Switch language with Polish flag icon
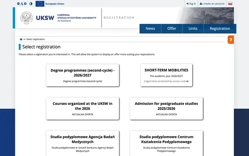249x156 pixels. click(230, 4)
